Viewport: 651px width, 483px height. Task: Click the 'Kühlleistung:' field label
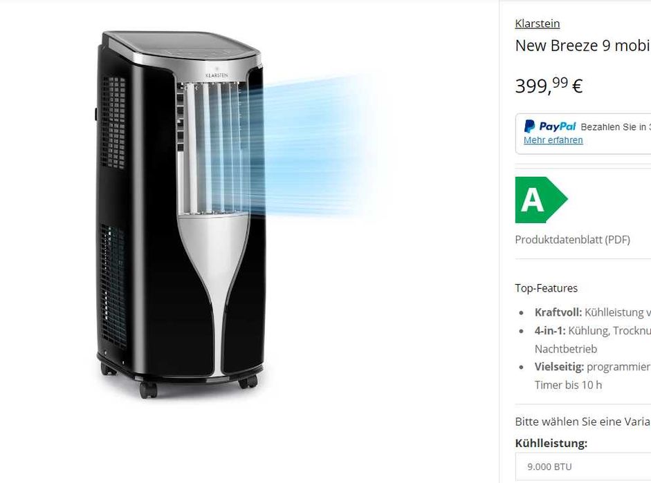[551, 443]
